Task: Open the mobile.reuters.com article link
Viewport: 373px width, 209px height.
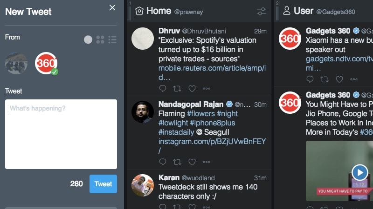Action: 212,72
